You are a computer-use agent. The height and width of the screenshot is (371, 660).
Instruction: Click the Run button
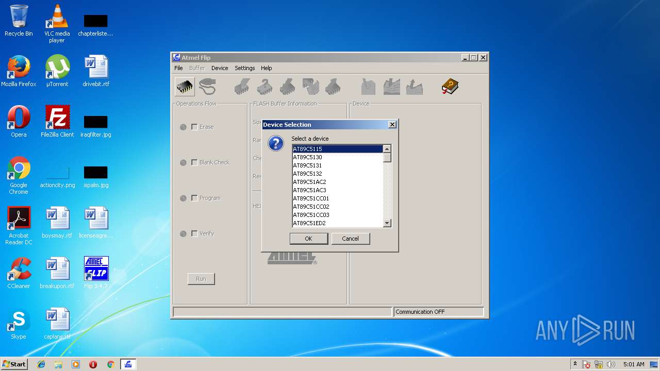tap(201, 279)
